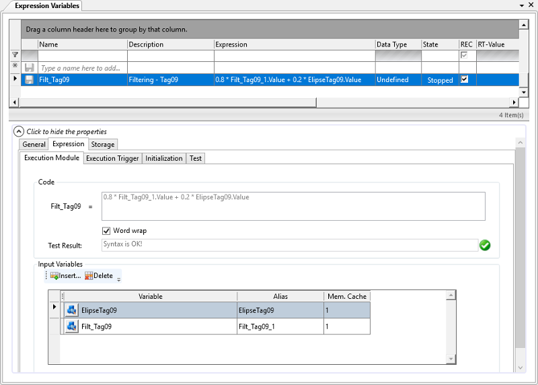Click the ElipseTag09 row selector arrow
The height and width of the screenshot is (385, 538).
click(x=54, y=307)
